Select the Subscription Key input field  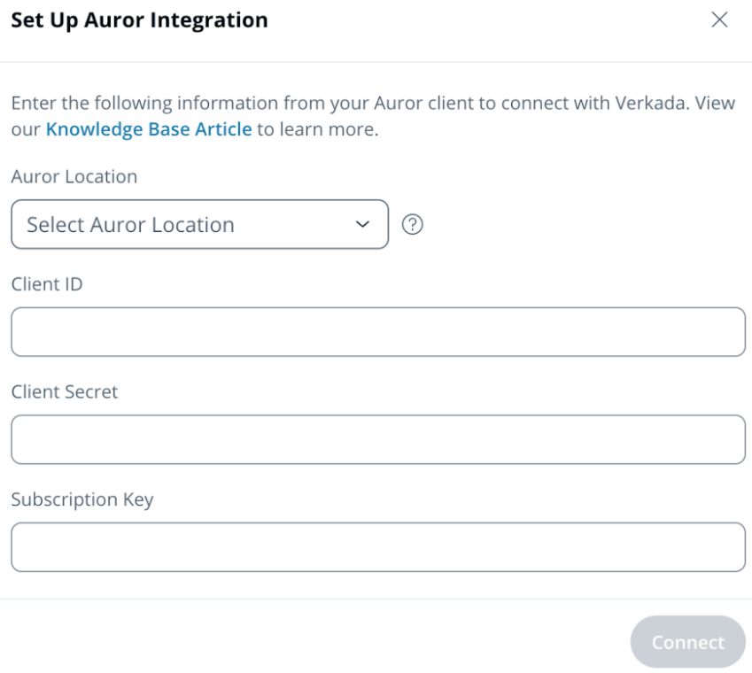(x=377, y=547)
